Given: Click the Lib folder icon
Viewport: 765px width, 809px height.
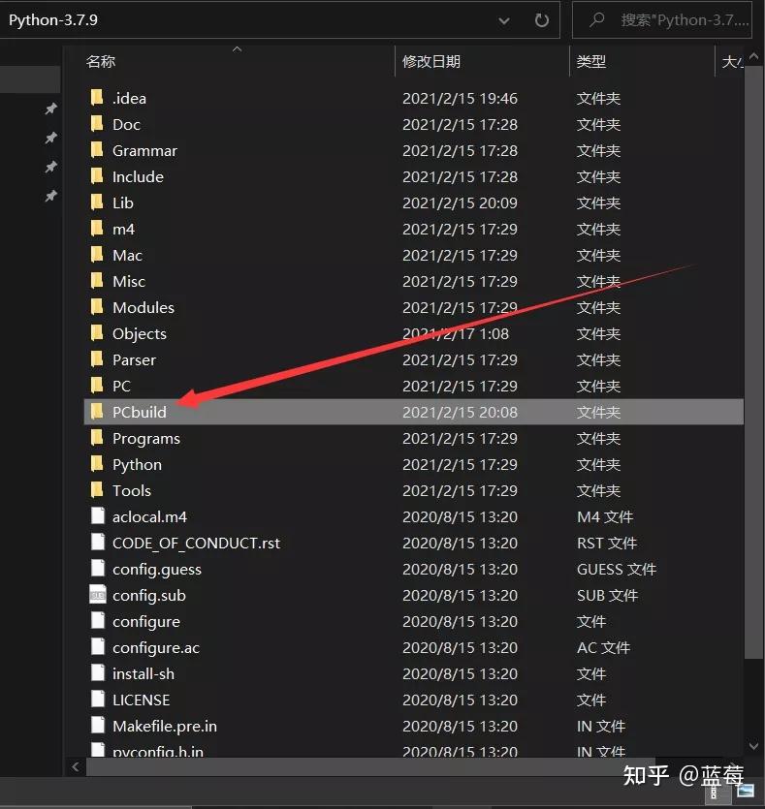Looking at the screenshot, I should pyautogui.click(x=97, y=202).
